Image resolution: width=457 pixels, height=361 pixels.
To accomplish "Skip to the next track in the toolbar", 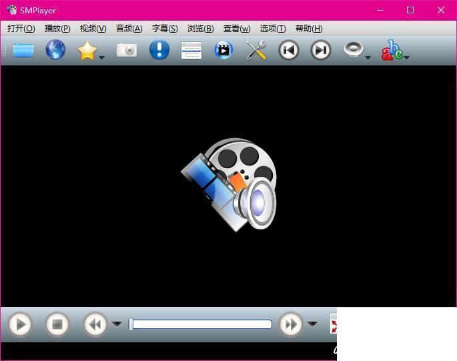I will tap(321, 50).
